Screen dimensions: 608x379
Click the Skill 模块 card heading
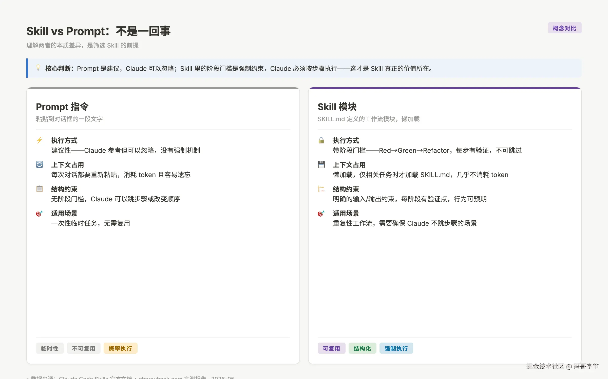[x=337, y=107]
